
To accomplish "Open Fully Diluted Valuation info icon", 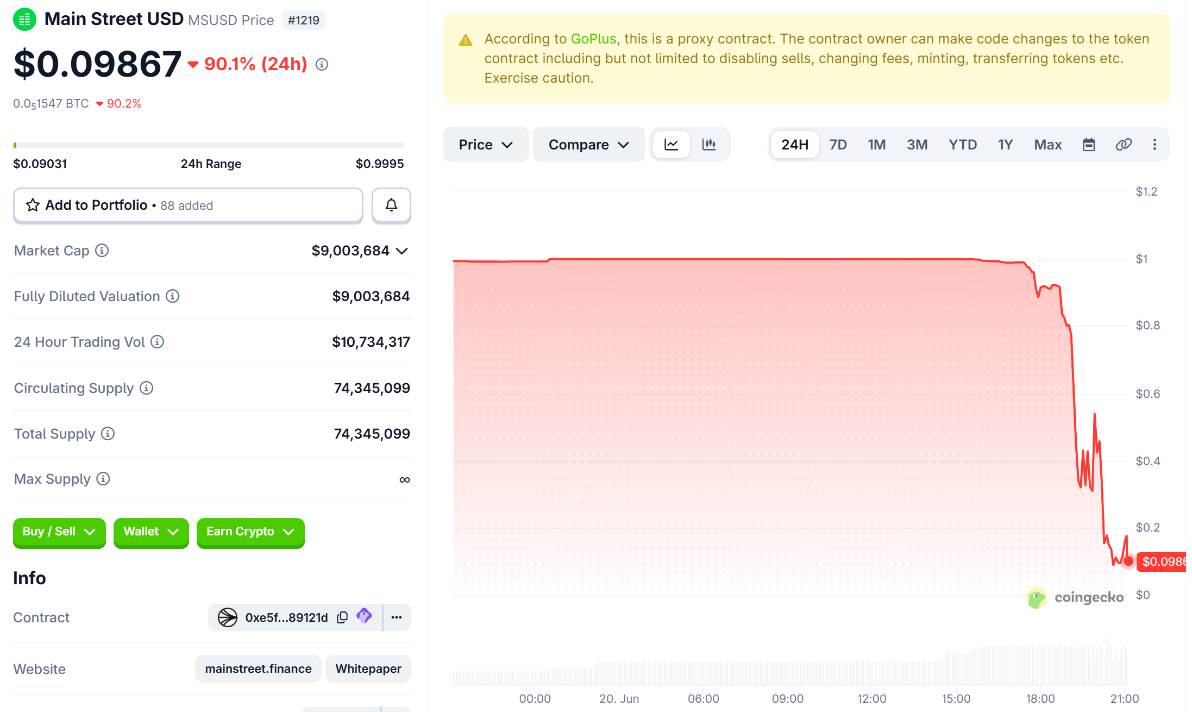I will 173,296.
